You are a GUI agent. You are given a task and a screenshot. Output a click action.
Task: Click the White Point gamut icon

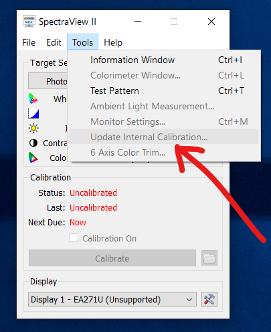pyautogui.click(x=33, y=99)
